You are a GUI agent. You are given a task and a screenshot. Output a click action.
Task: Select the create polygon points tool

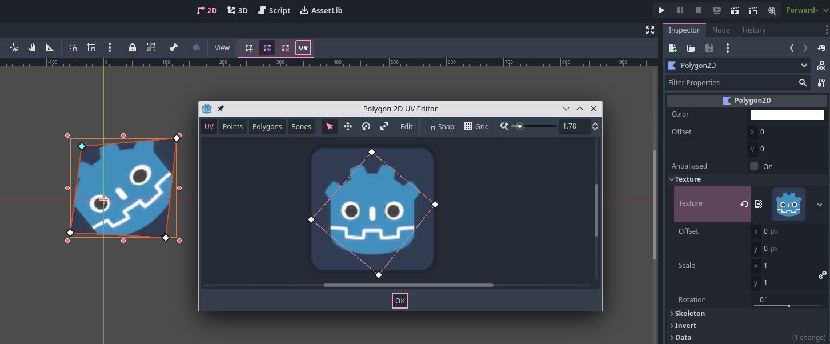tap(249, 48)
